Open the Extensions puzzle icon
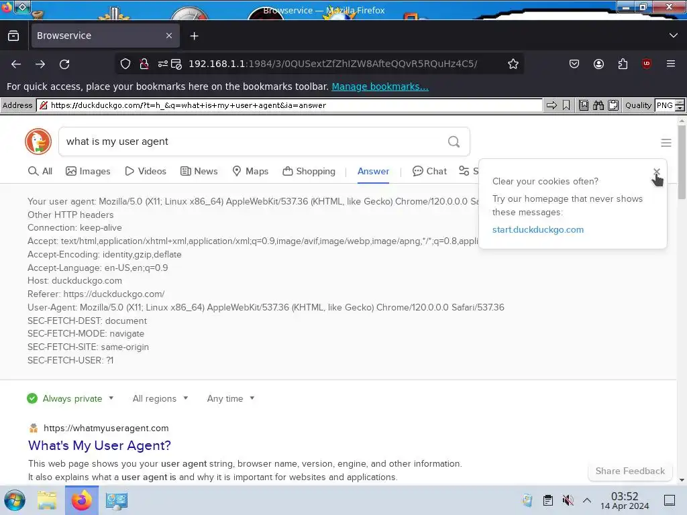This screenshot has height=515, width=687. pyautogui.click(x=623, y=64)
